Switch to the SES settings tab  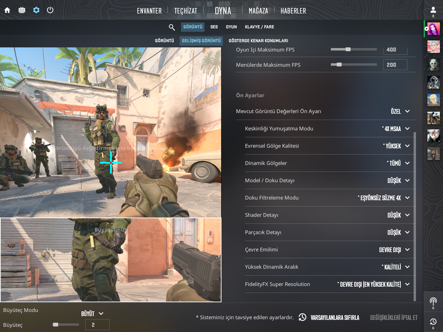tap(214, 27)
